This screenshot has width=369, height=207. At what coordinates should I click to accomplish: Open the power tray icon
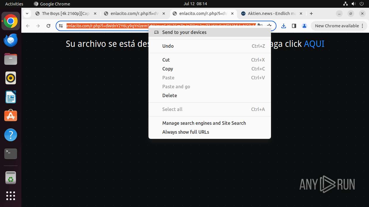362,4
